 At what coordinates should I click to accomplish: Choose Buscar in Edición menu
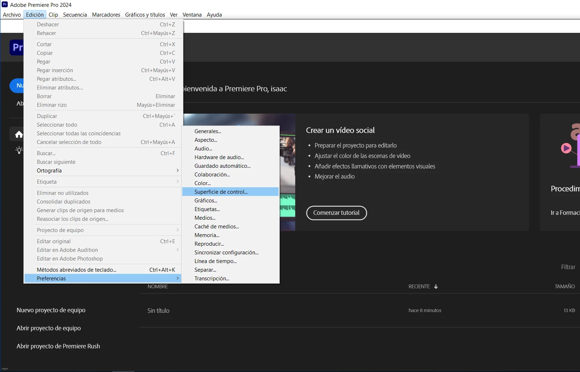[103, 153]
